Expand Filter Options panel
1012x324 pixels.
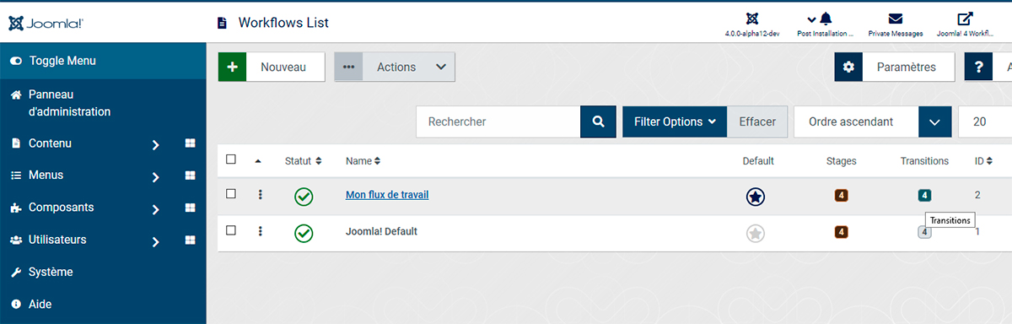coord(675,121)
